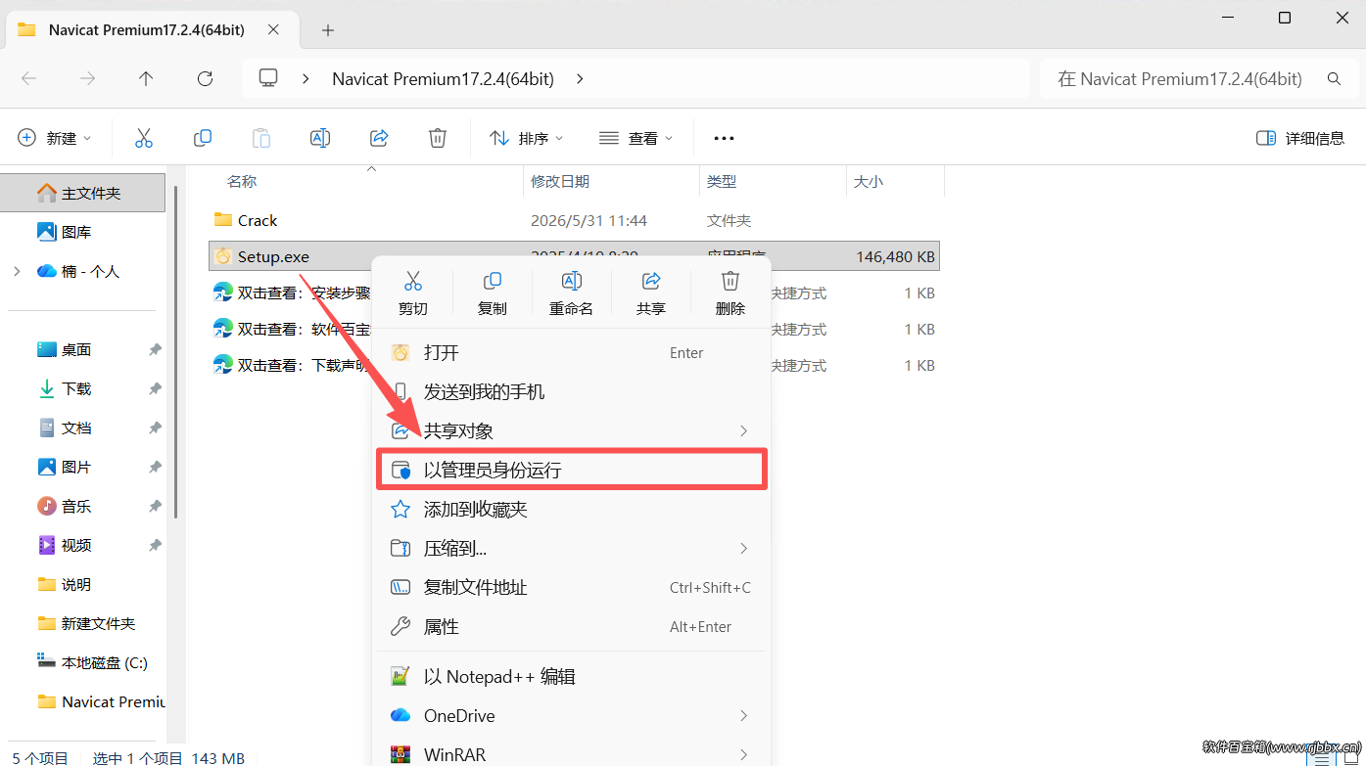This screenshot has width=1366, height=766.
Task: Expand the OneDrive submenu
Action: (744, 715)
